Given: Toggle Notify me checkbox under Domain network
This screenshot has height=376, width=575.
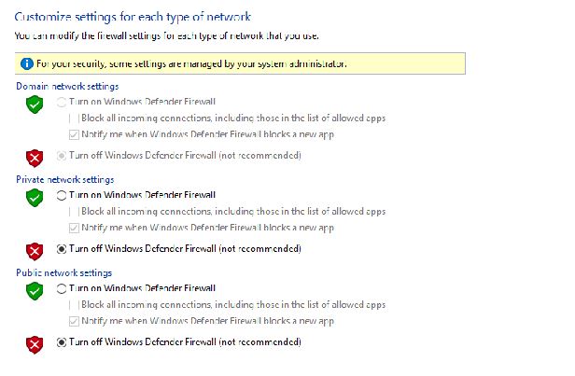Looking at the screenshot, I should pyautogui.click(x=75, y=134).
